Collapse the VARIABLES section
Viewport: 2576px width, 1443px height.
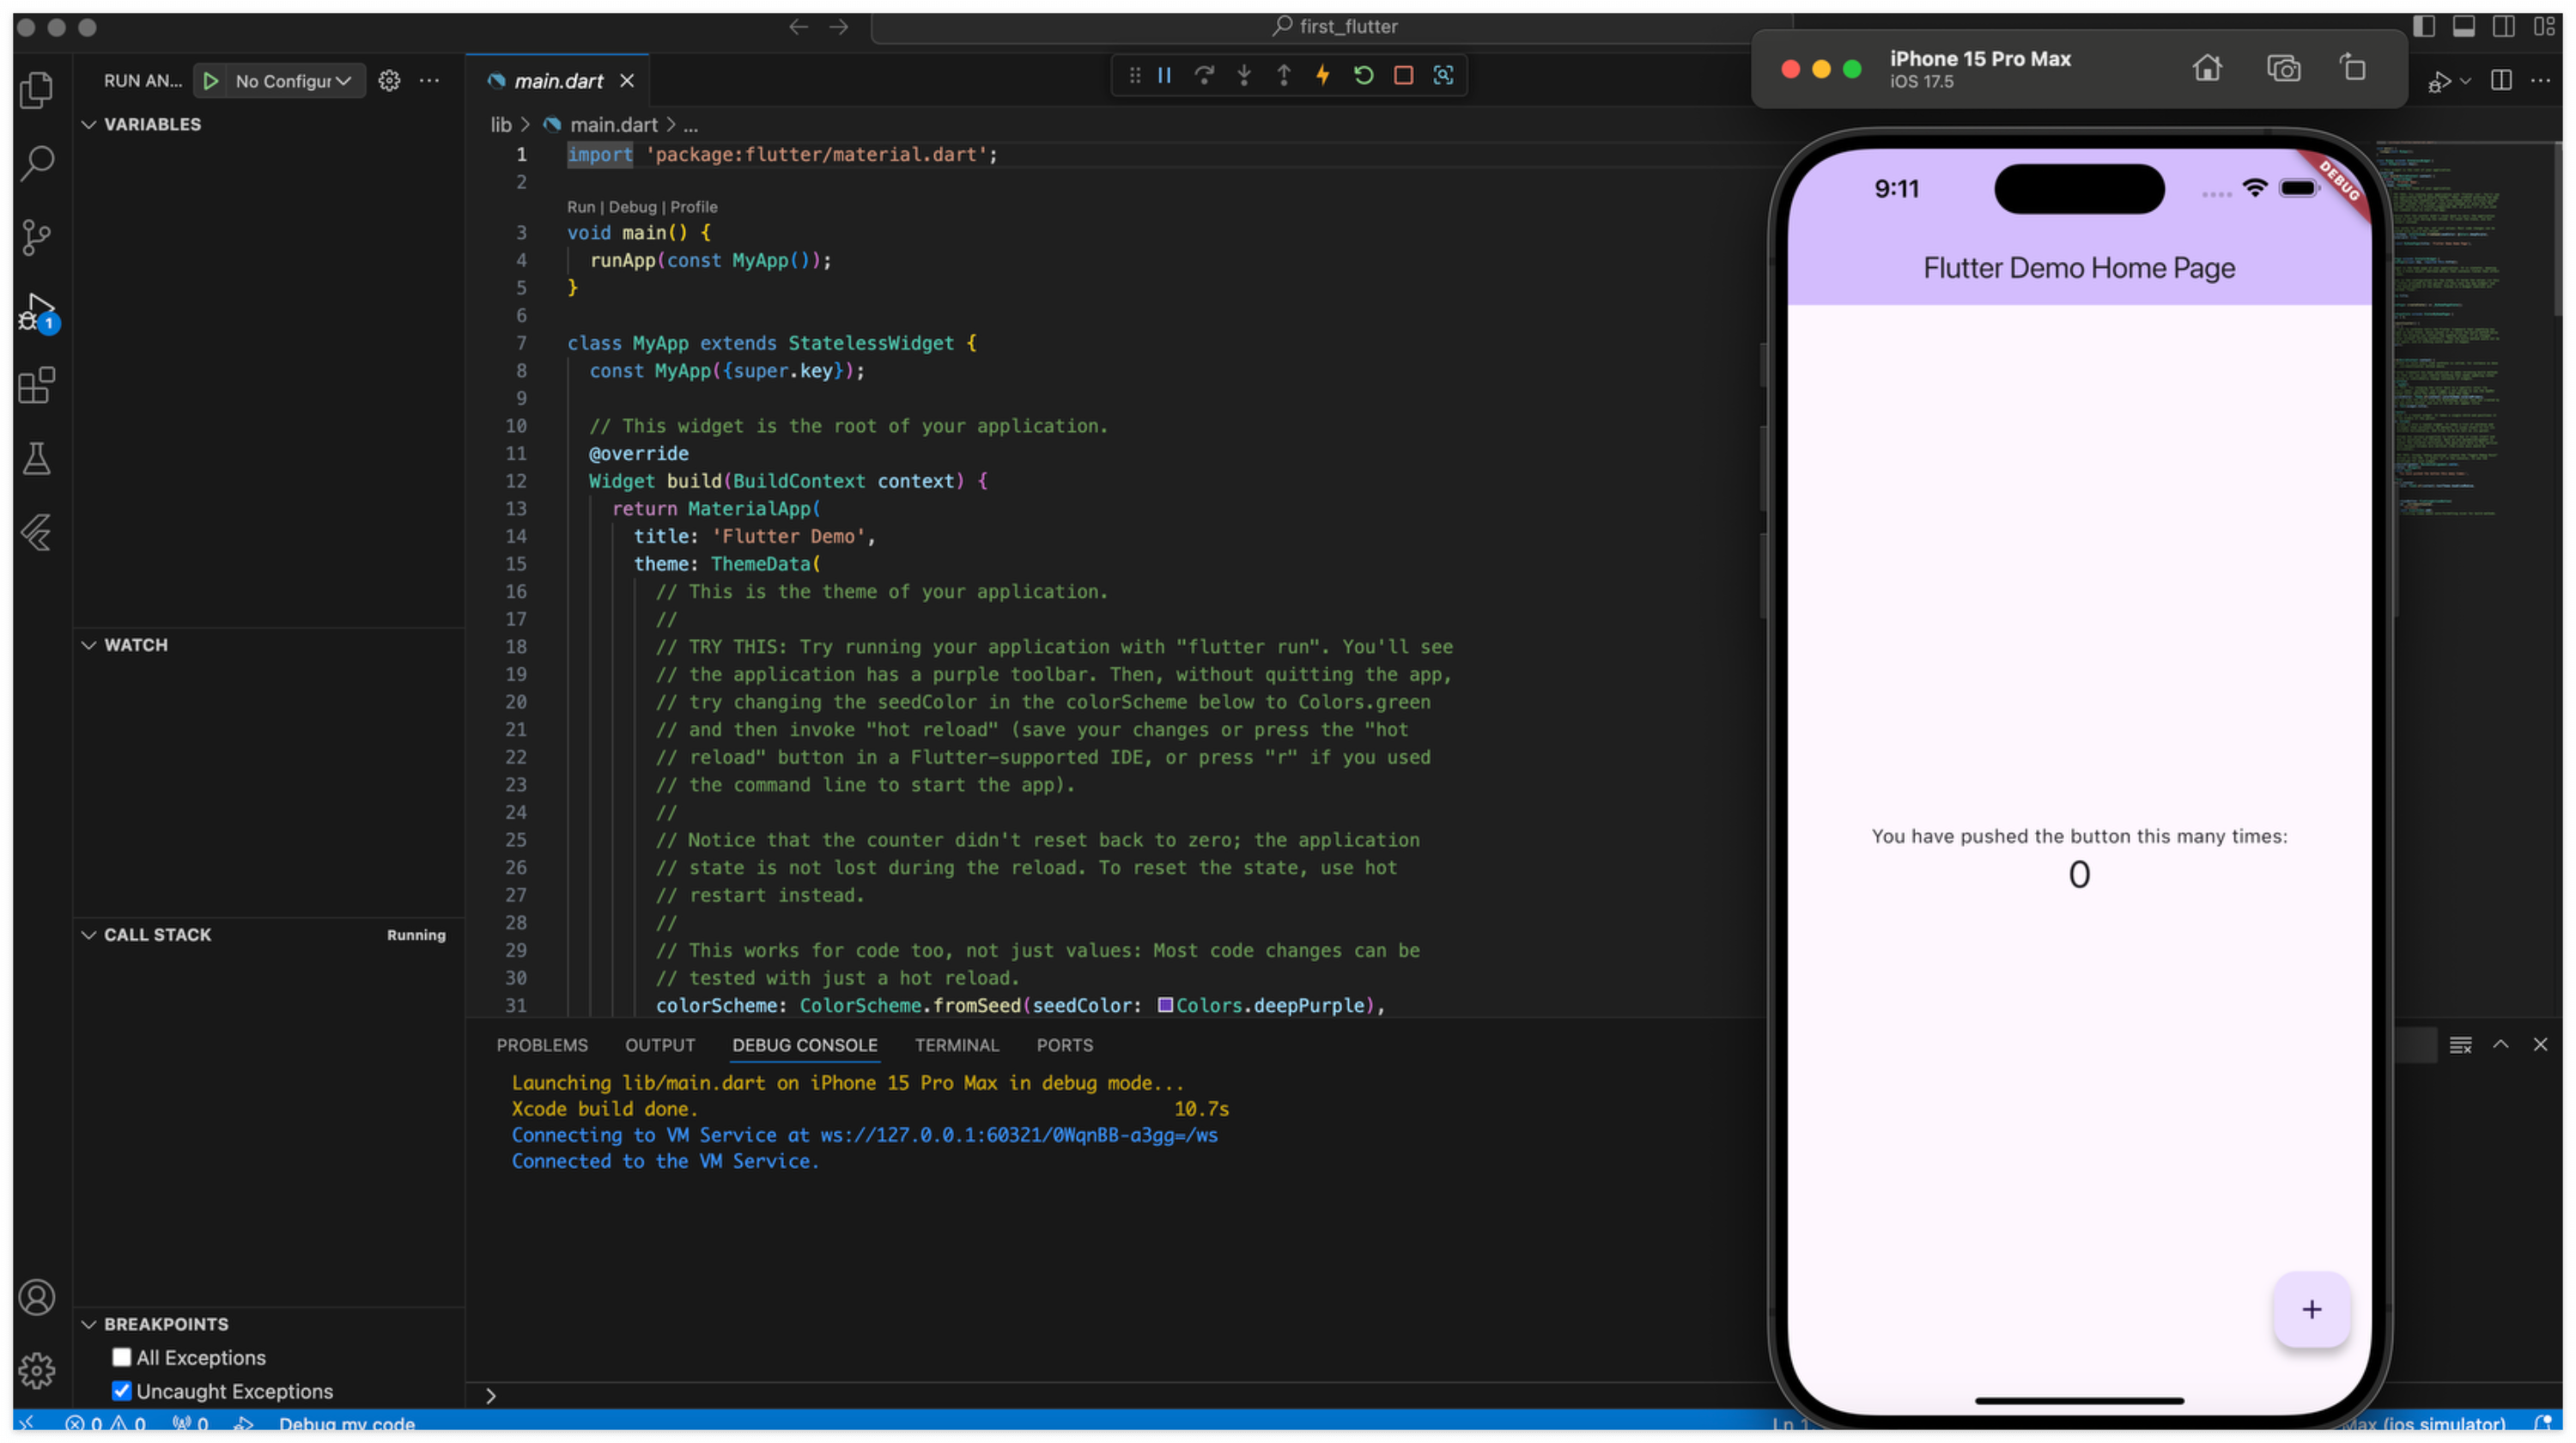tap(152, 124)
